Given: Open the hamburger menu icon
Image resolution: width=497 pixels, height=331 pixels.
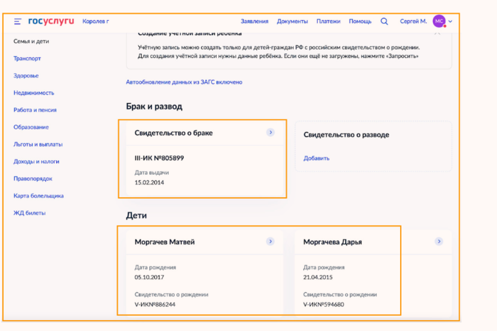Looking at the screenshot, I should [18, 21].
